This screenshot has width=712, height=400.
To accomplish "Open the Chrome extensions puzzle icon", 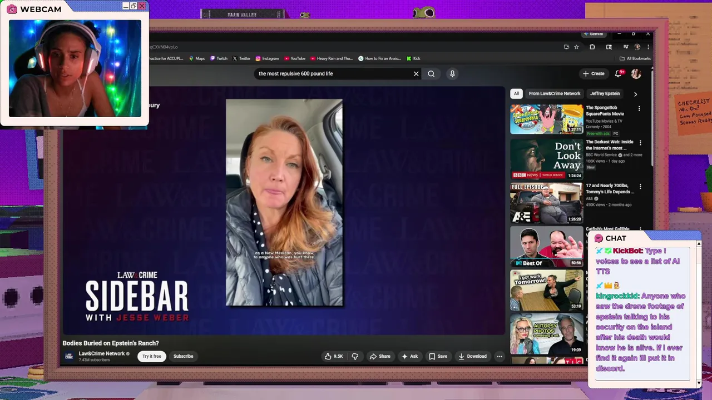I will click(x=592, y=47).
